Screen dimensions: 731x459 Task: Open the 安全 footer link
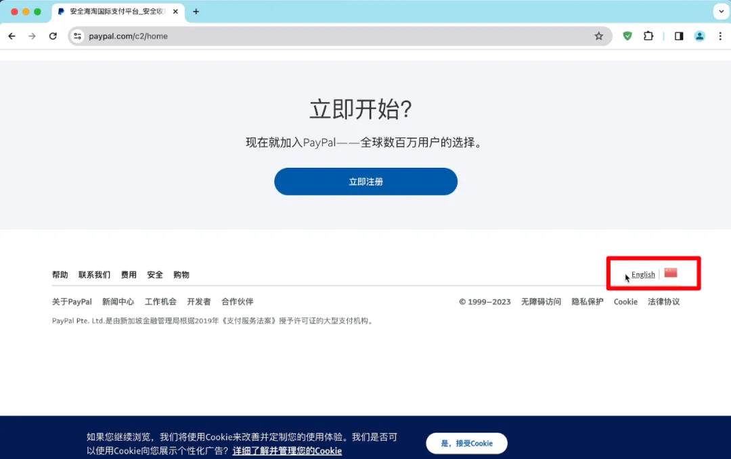tap(155, 275)
